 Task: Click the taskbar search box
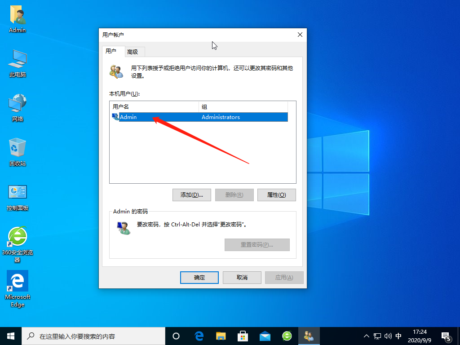coord(93,336)
